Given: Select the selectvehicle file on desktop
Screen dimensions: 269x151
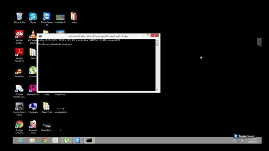Looking at the screenshot, I should pos(61,110).
